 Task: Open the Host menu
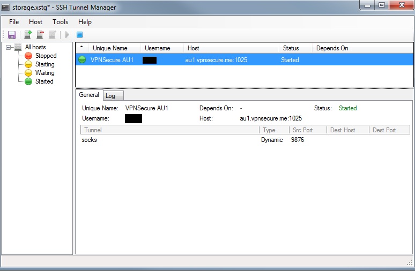click(35, 22)
